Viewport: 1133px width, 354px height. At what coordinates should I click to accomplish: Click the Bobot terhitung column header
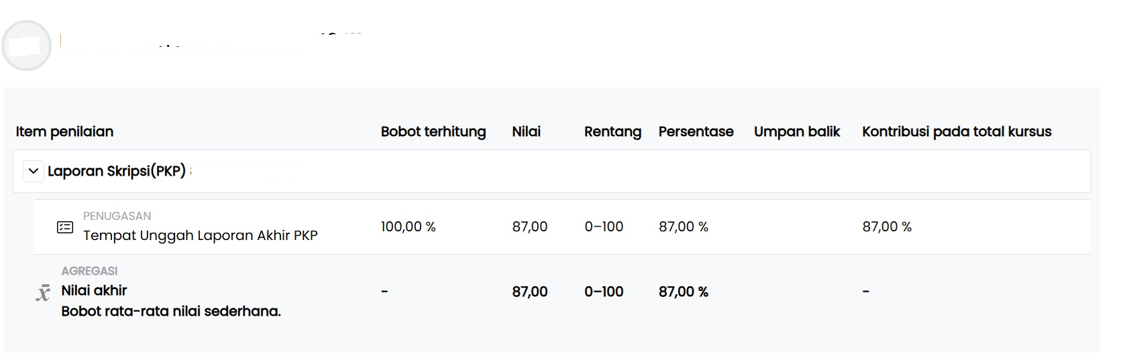(x=433, y=131)
